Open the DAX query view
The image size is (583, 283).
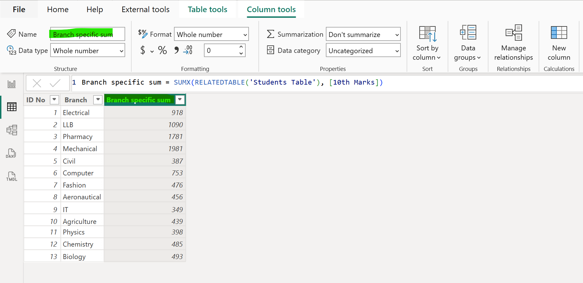(12, 153)
